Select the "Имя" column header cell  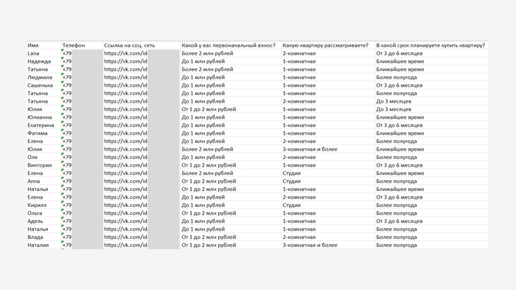33,45
